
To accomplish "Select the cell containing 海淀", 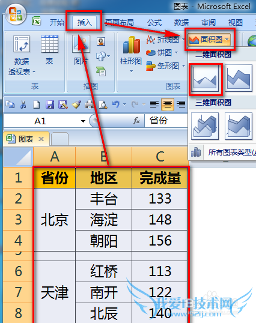I will tap(104, 220).
